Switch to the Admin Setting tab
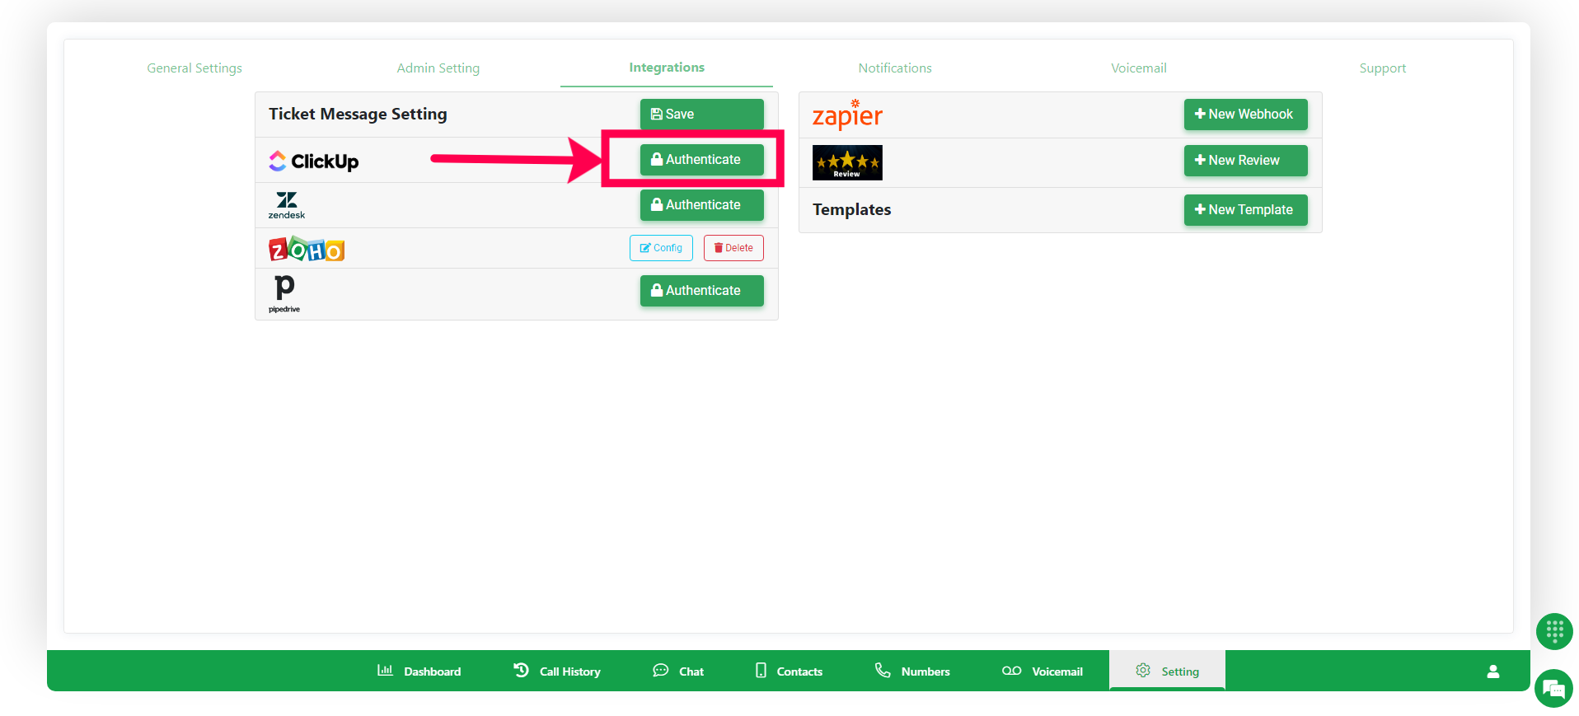The height and width of the screenshot is (716, 1579). tap(438, 68)
